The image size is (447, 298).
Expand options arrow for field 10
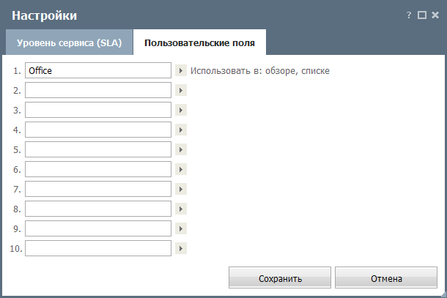pyautogui.click(x=181, y=248)
